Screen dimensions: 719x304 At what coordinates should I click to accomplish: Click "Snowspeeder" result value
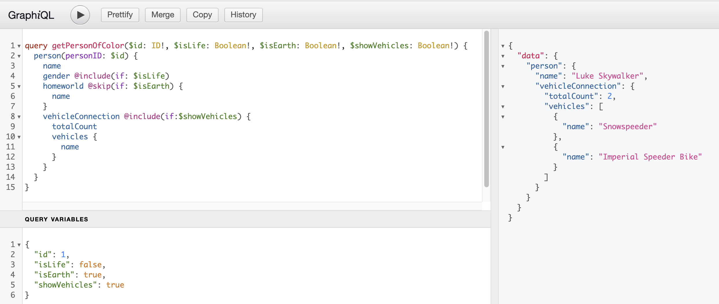(x=628, y=127)
